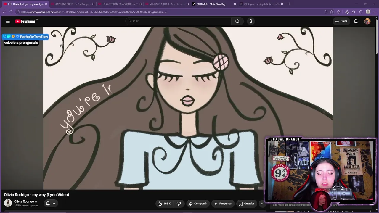Open the apps grid icon in address bar
The height and width of the screenshot is (213, 379).
click(x=326, y=12)
